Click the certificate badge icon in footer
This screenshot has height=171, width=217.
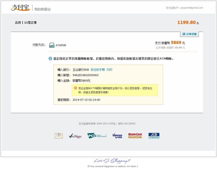pyautogui.click(x=59, y=136)
